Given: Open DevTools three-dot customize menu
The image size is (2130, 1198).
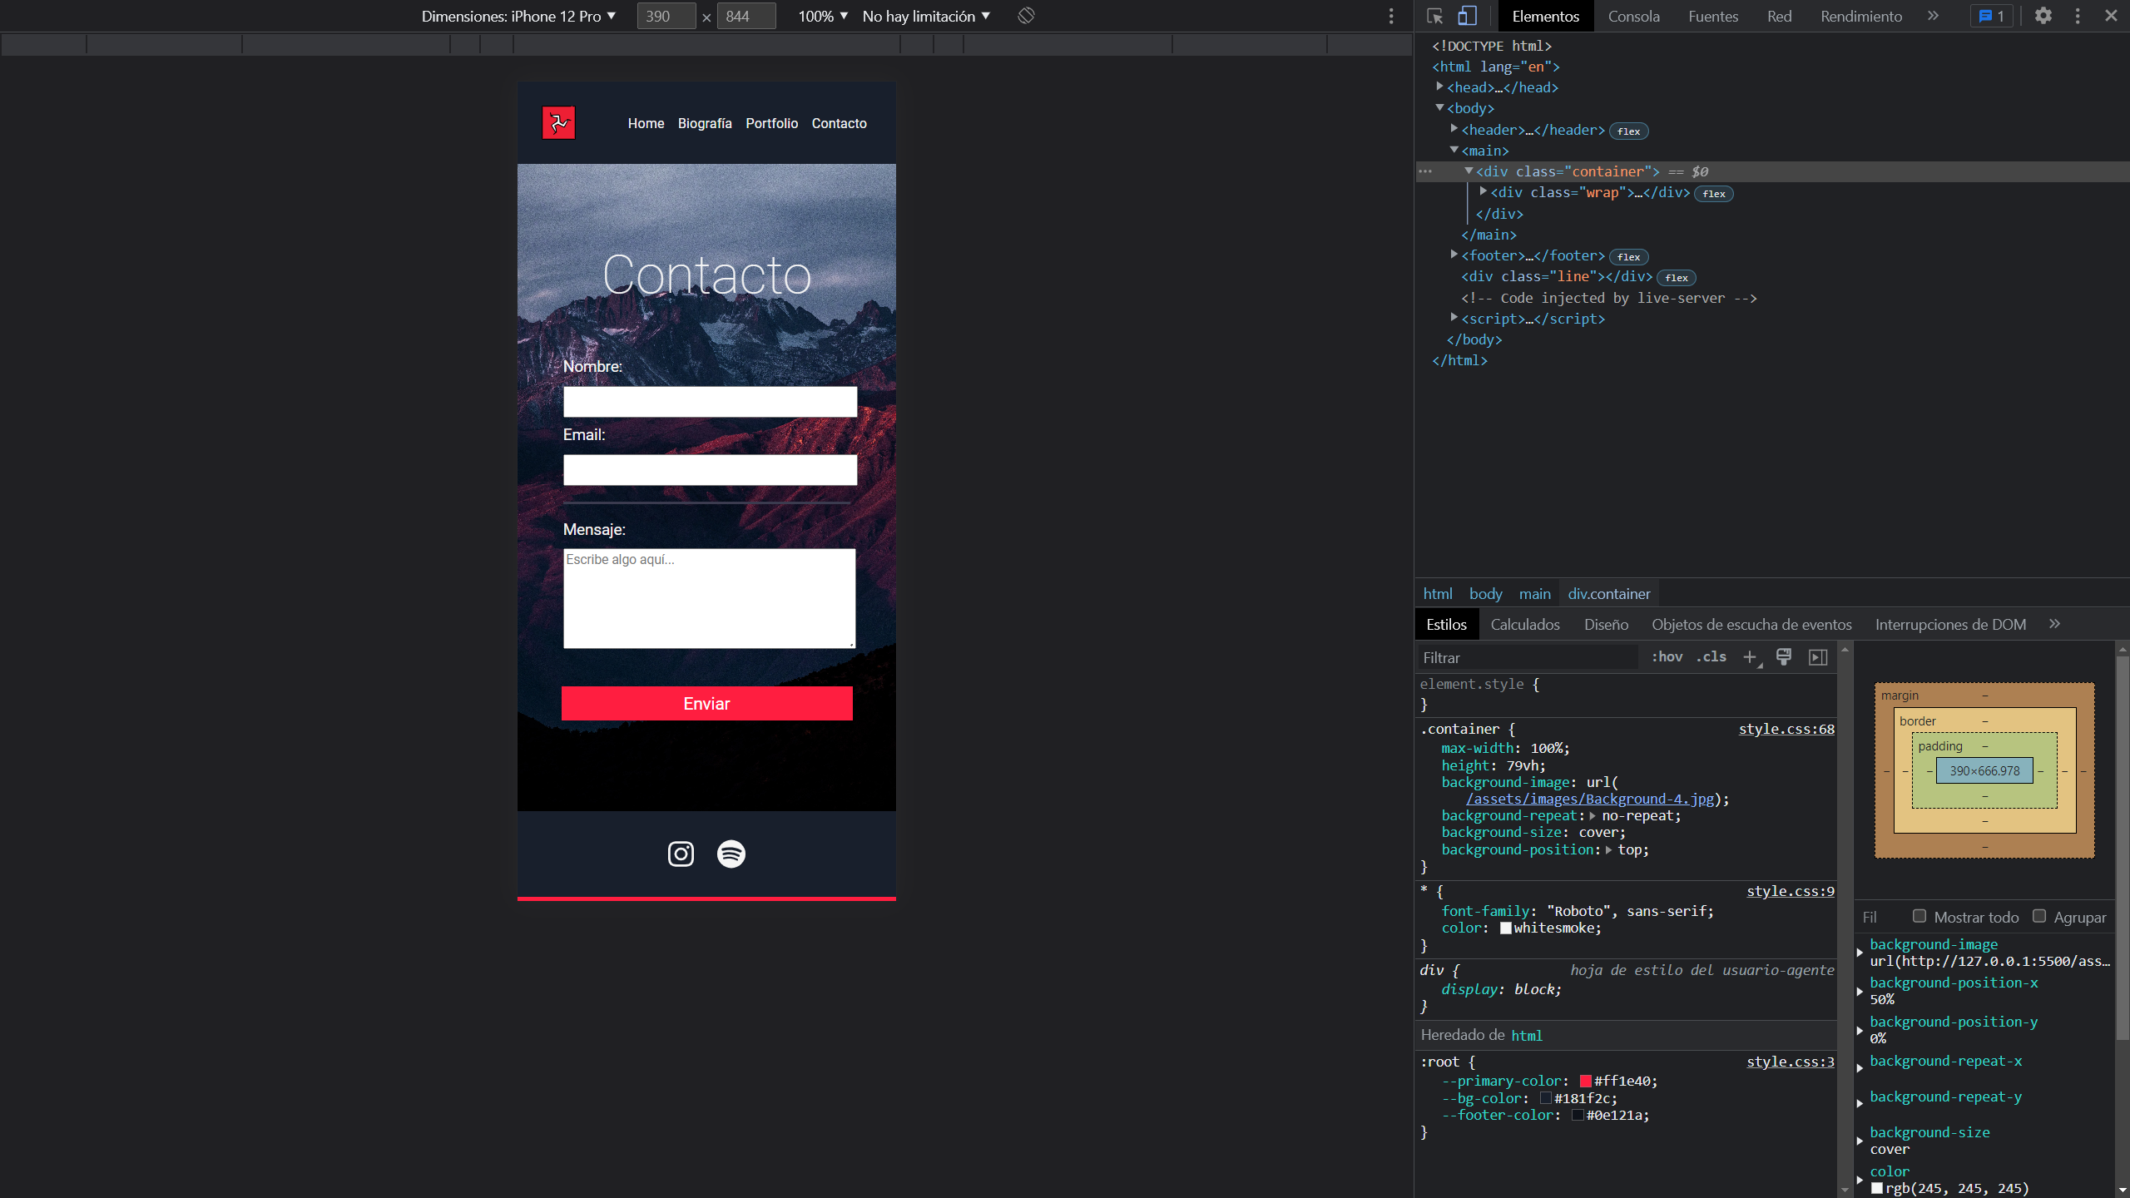Looking at the screenshot, I should 2078,16.
